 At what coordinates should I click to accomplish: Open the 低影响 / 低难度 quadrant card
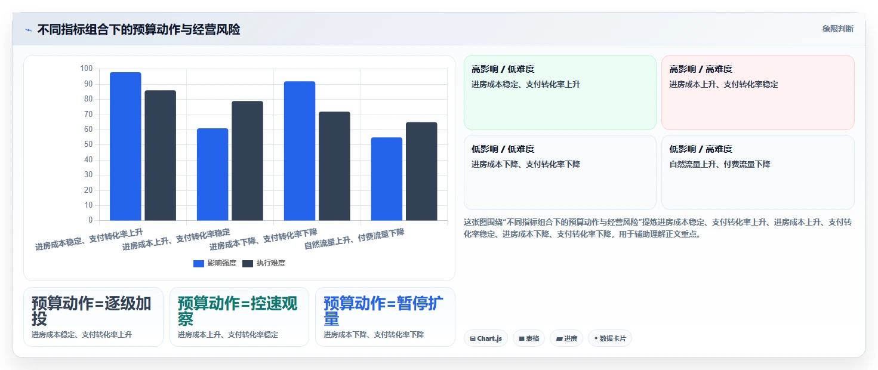point(560,172)
